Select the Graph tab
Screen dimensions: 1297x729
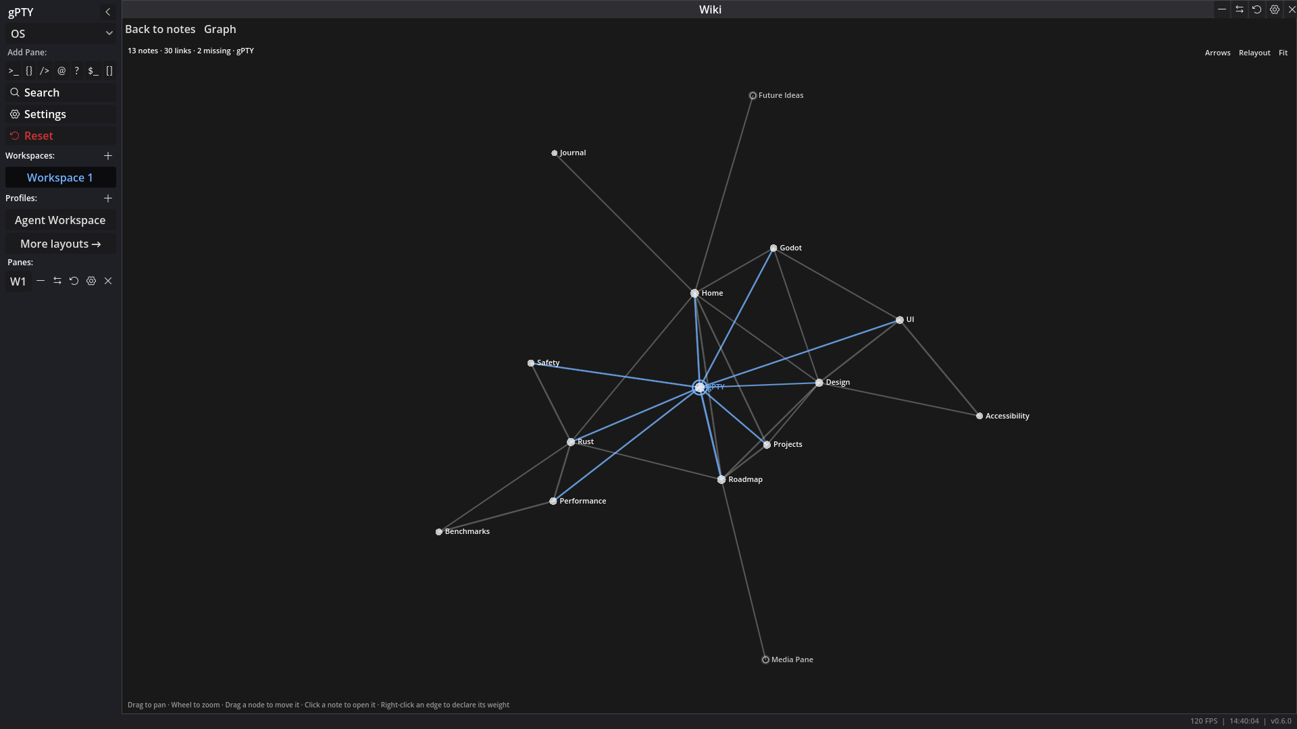coord(220,29)
